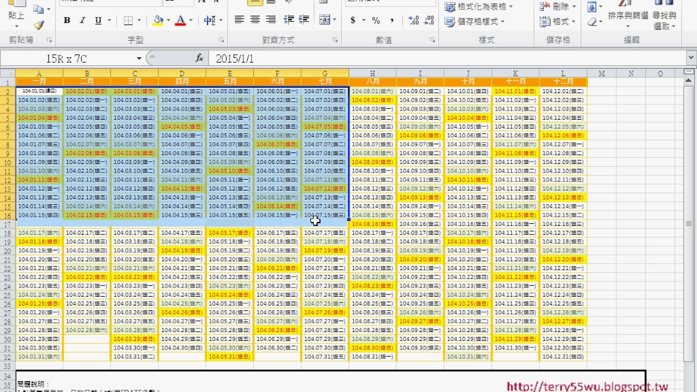Select cell 104.12.31(週四)
This screenshot has width=697, height=392.
(563, 357)
